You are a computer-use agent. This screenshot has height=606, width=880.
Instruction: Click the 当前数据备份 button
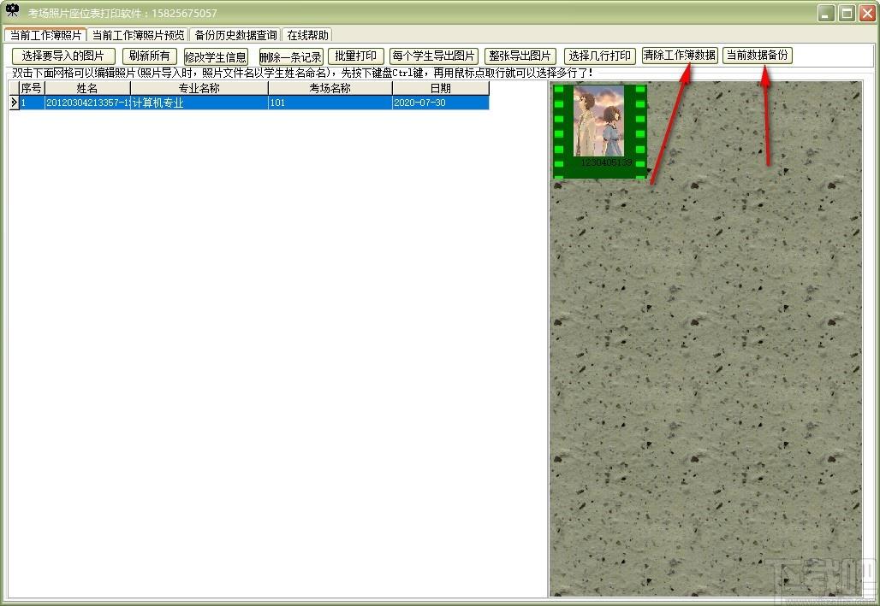point(757,55)
